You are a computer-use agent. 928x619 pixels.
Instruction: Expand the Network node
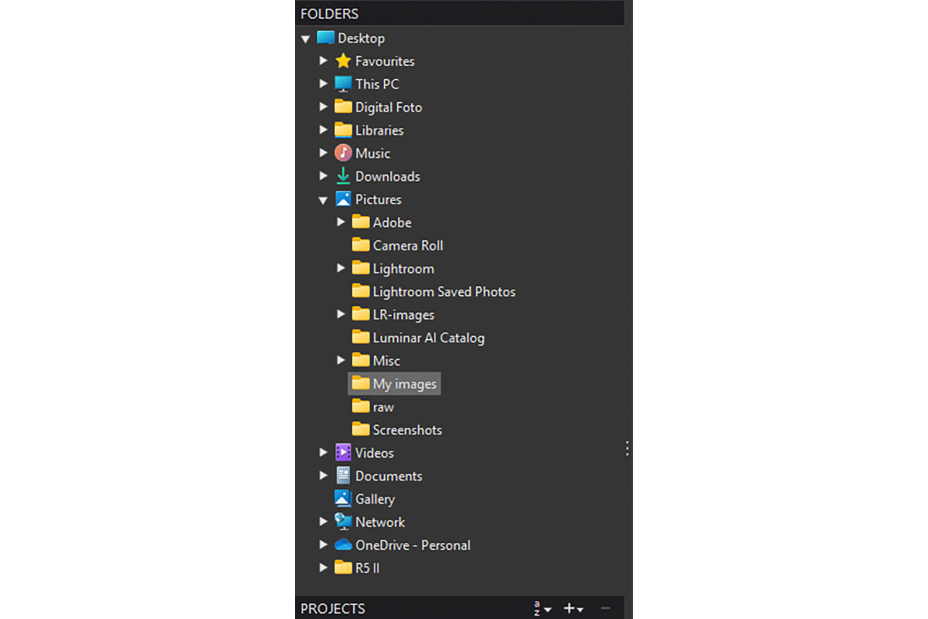(x=323, y=521)
